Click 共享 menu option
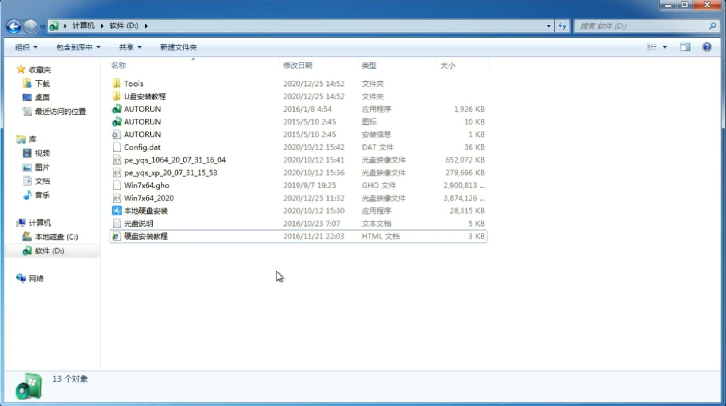 [126, 47]
